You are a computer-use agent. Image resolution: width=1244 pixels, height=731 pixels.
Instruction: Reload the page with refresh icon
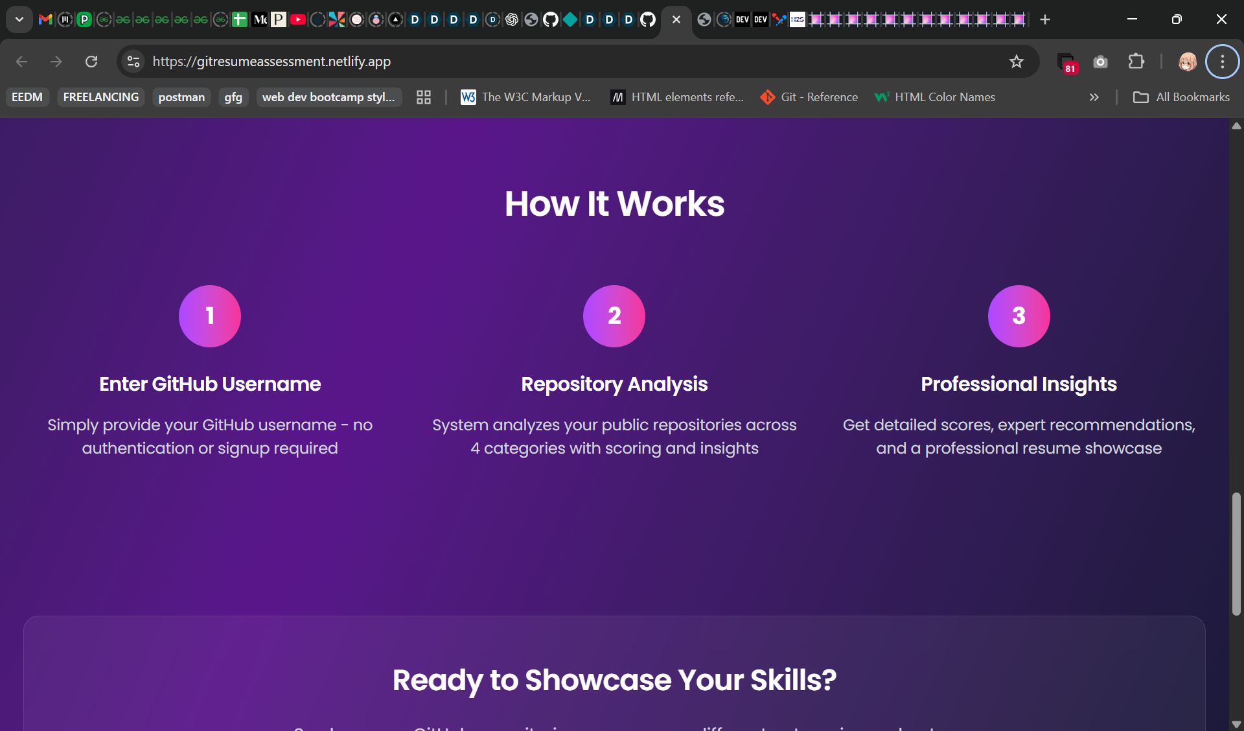point(91,62)
